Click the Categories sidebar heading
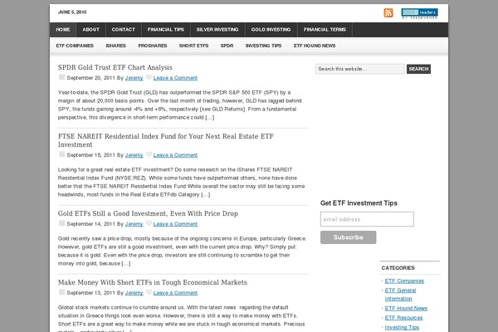This screenshot has width=498, height=332. pyautogui.click(x=398, y=268)
